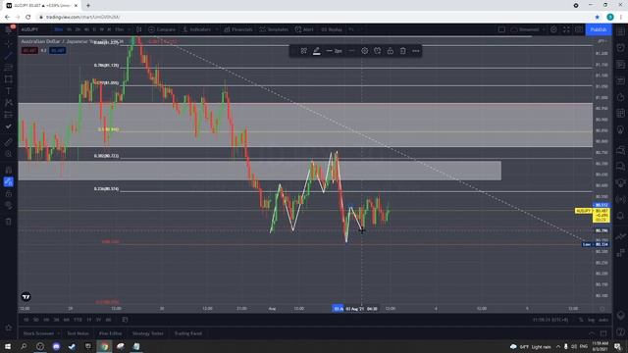Select the geometric shapes tool
Viewport: 628px width, 353px height.
[9, 79]
